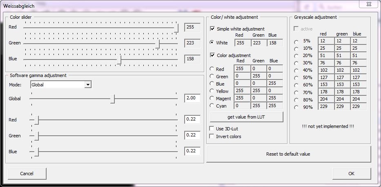
Task: Open the gamma Mode dropdown
Action: click(87, 85)
